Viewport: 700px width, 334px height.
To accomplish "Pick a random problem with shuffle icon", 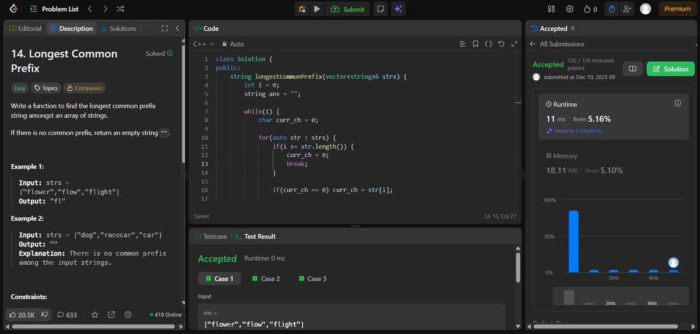I will pos(120,9).
